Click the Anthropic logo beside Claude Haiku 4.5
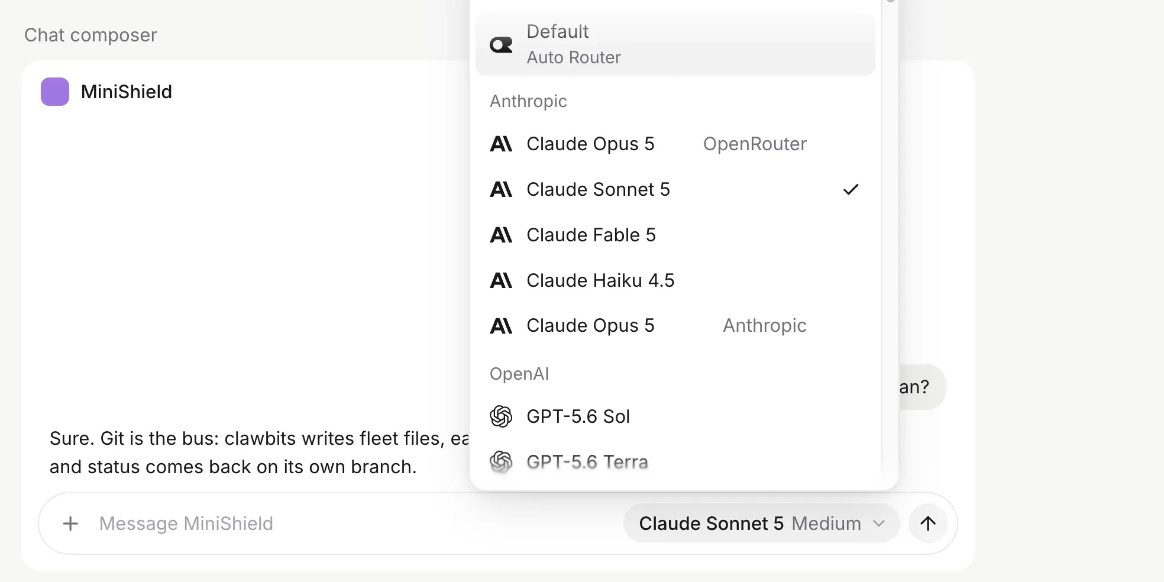1164x582 pixels. click(x=501, y=280)
